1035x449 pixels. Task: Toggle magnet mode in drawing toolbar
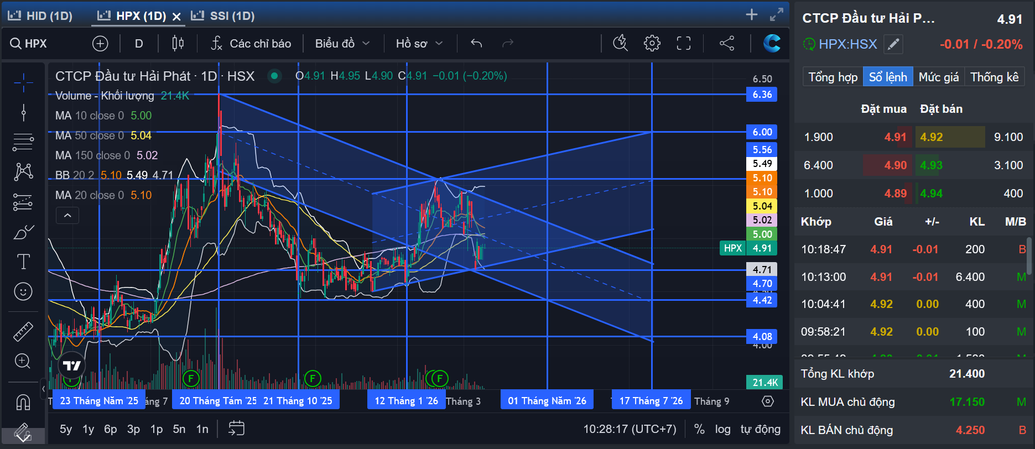(23, 402)
